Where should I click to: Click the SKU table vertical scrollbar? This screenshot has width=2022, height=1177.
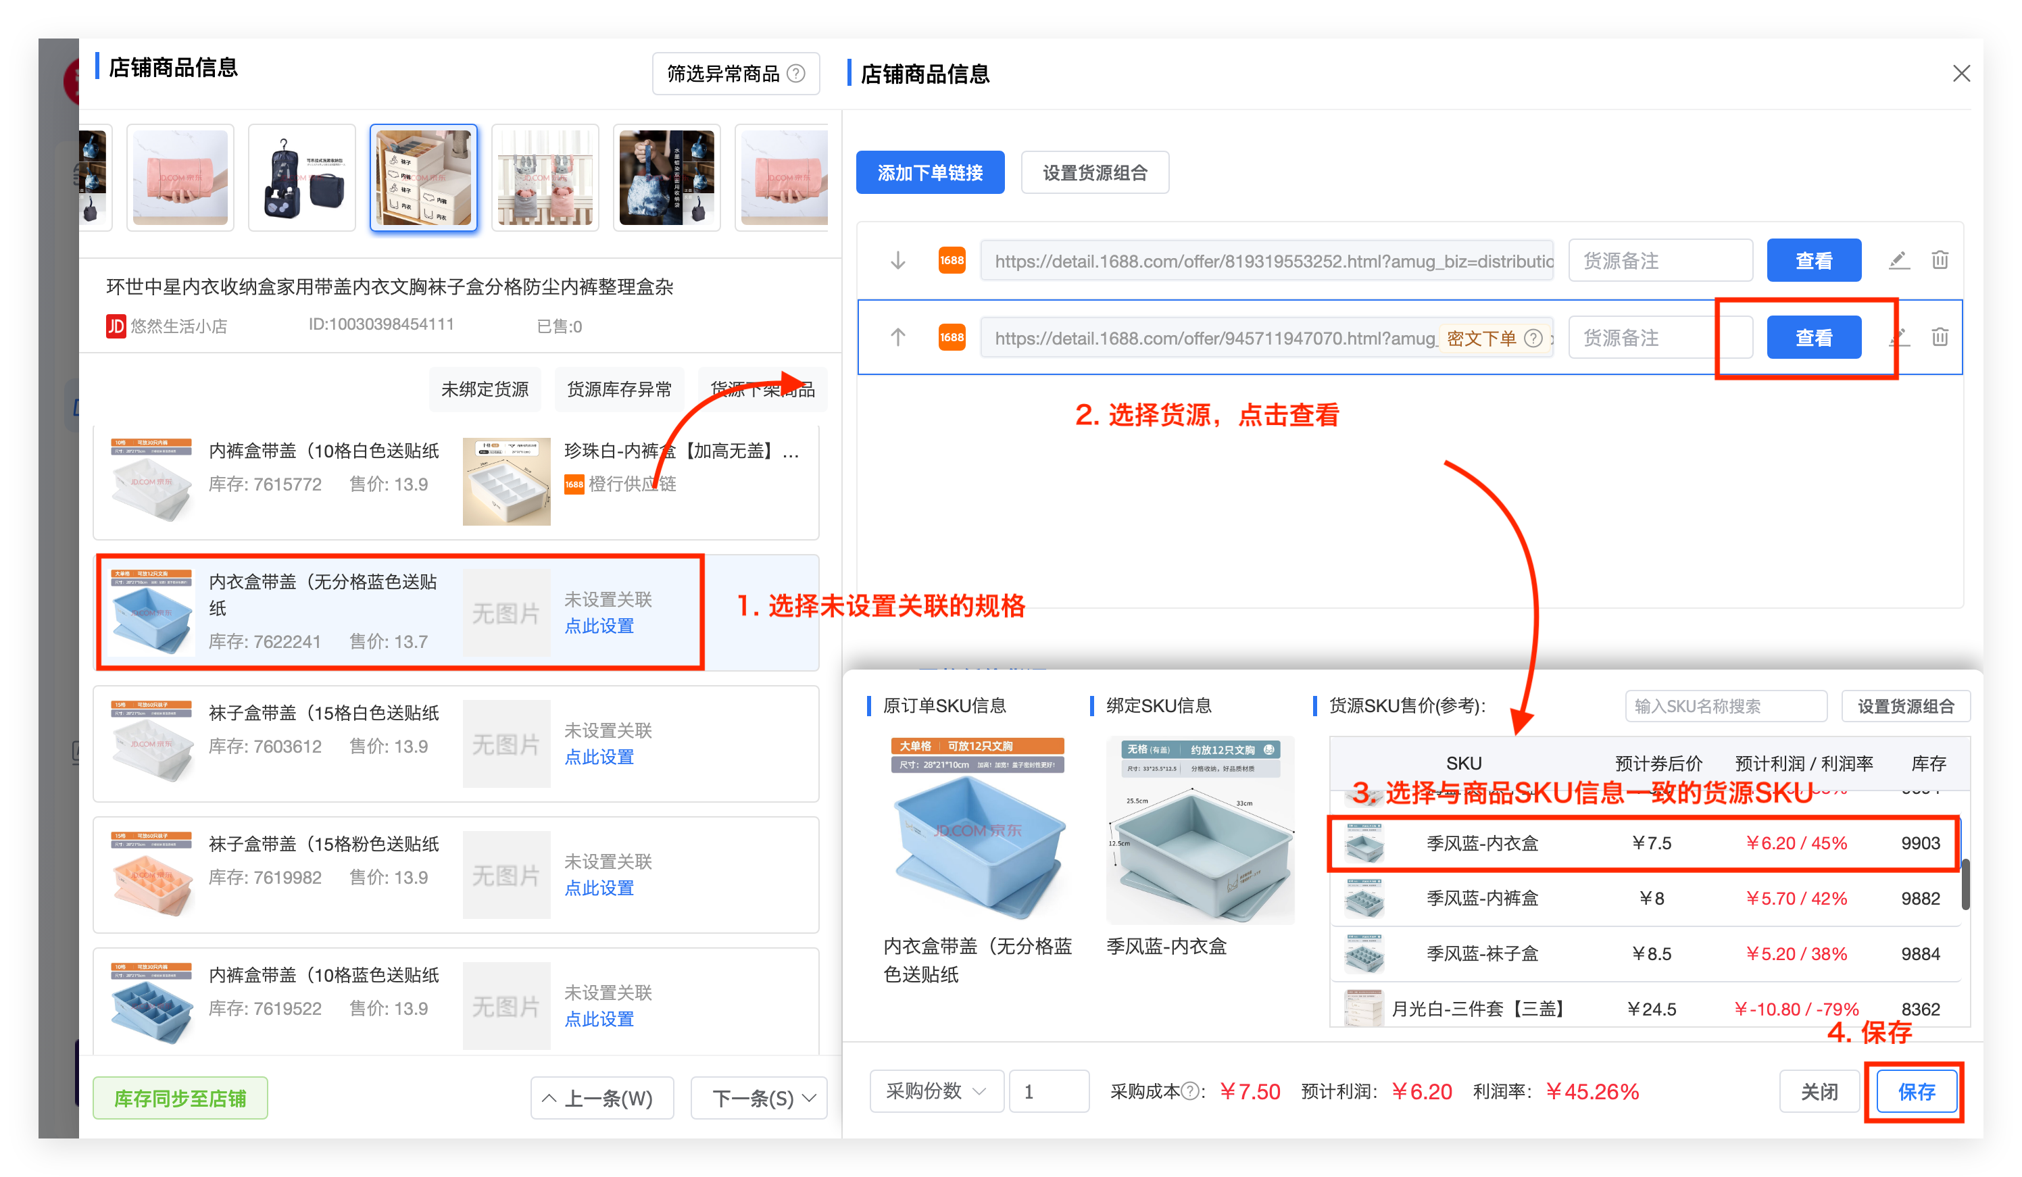point(1965,884)
